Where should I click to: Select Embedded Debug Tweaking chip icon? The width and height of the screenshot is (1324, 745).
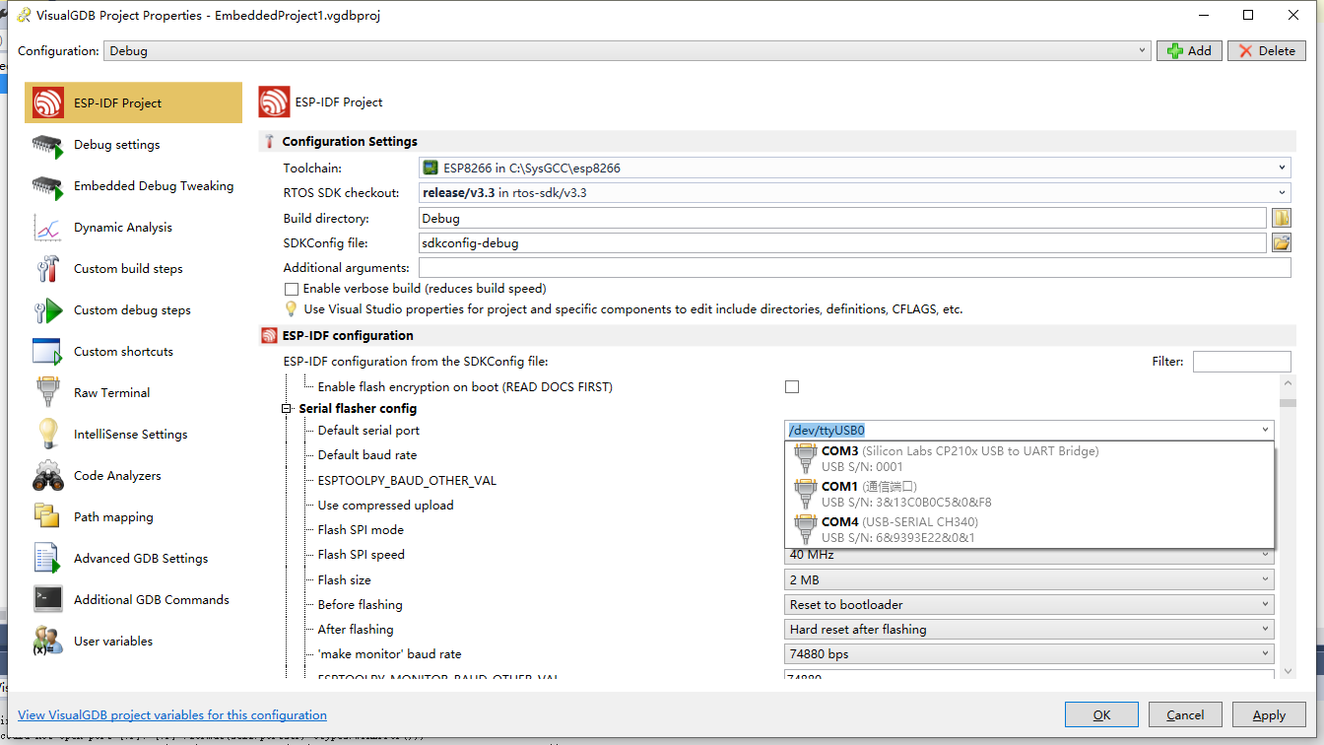tap(47, 186)
